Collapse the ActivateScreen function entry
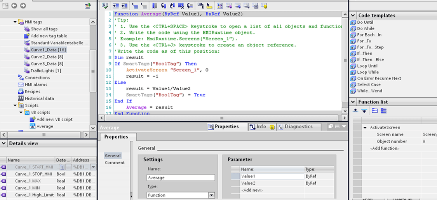 (x=365, y=128)
